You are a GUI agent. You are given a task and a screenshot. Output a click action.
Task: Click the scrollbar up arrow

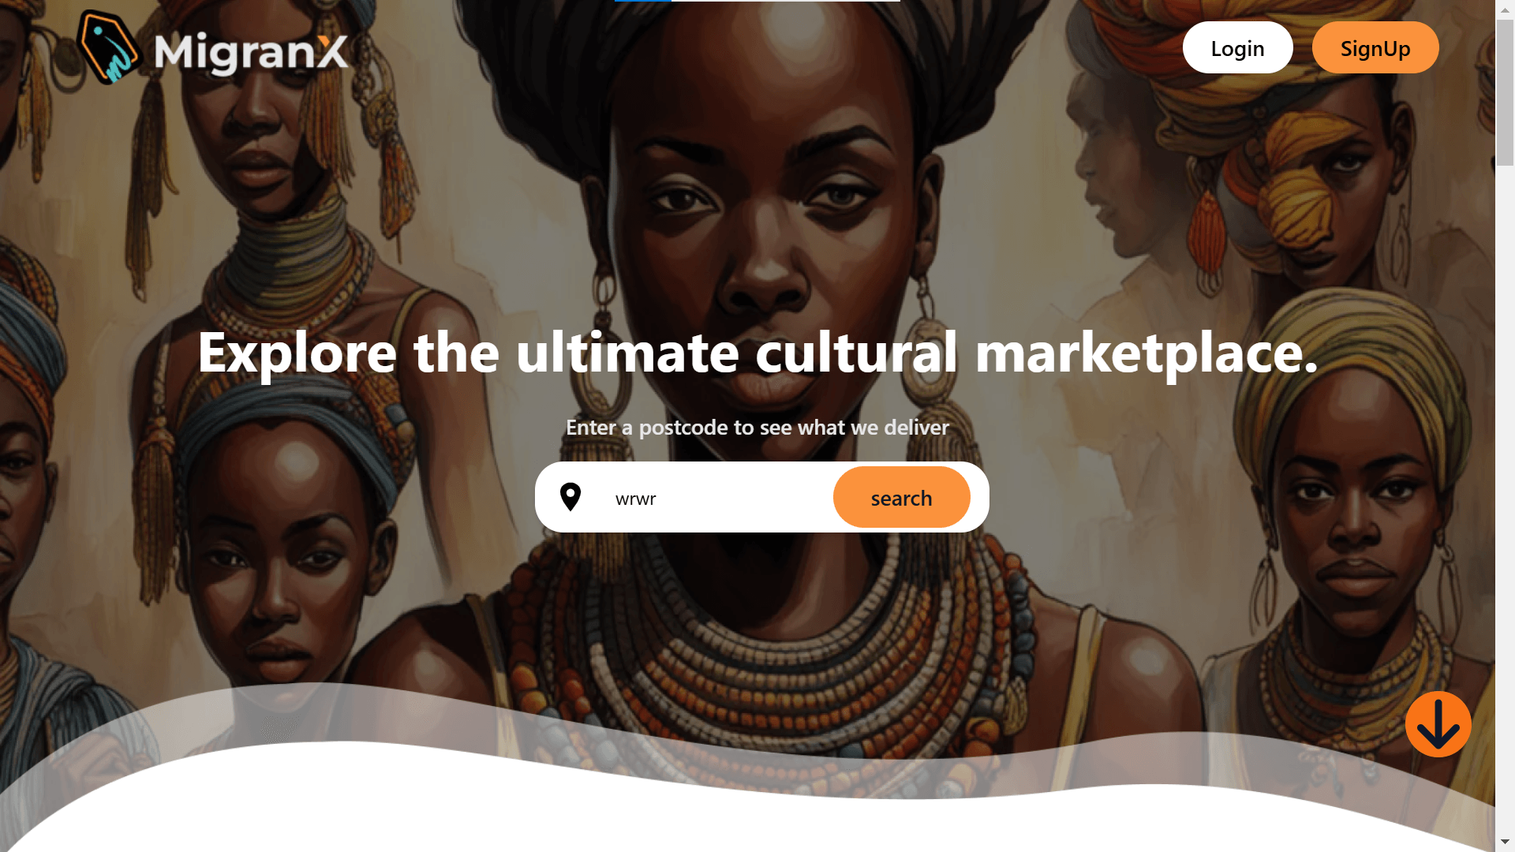1506,8
